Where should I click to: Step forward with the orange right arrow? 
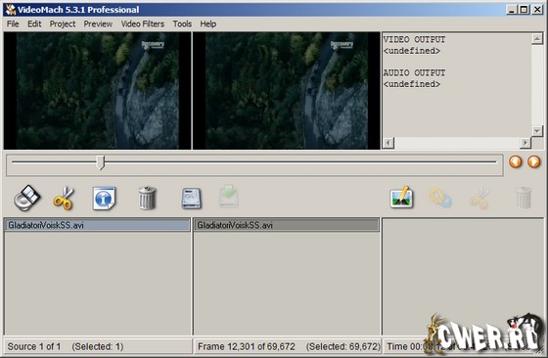click(x=533, y=161)
